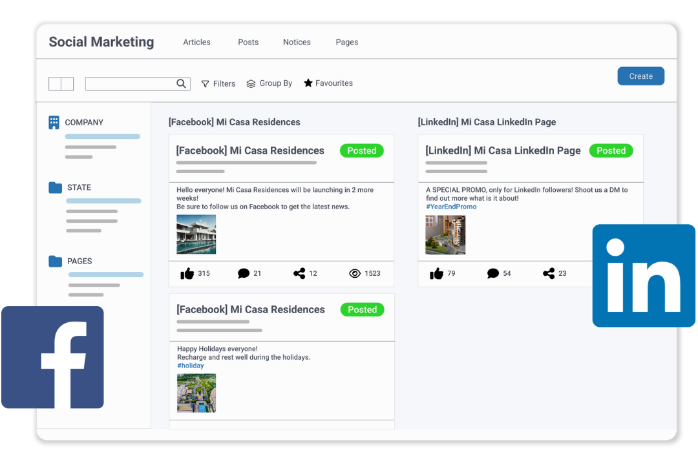Open the first Facebook post card title

pos(250,150)
